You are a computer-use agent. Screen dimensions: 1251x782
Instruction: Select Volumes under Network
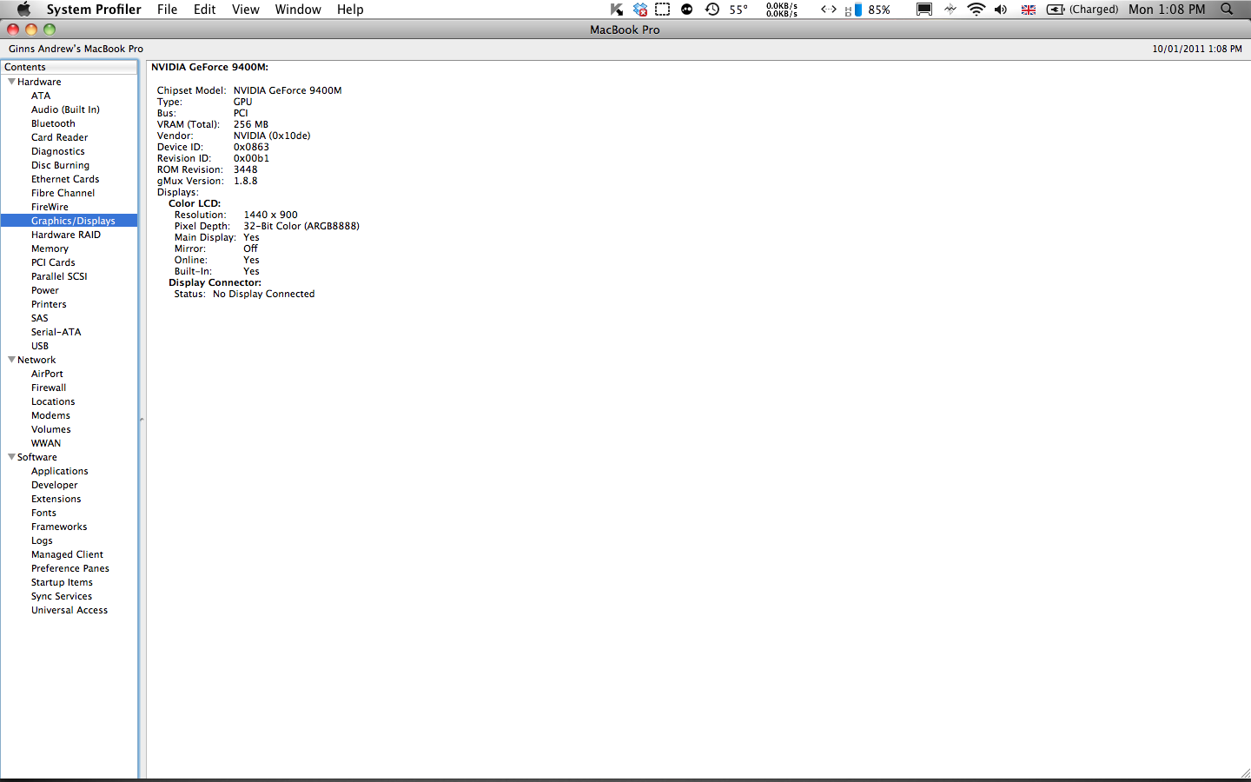pyautogui.click(x=51, y=429)
